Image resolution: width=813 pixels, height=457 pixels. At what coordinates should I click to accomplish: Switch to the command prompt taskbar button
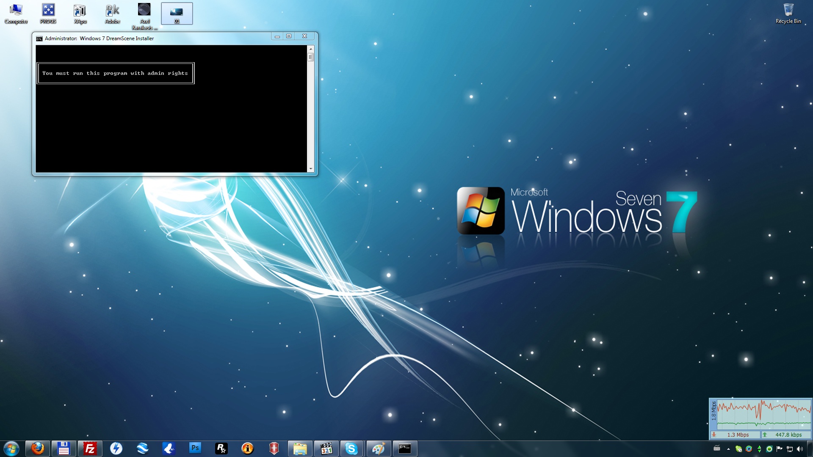click(x=405, y=448)
